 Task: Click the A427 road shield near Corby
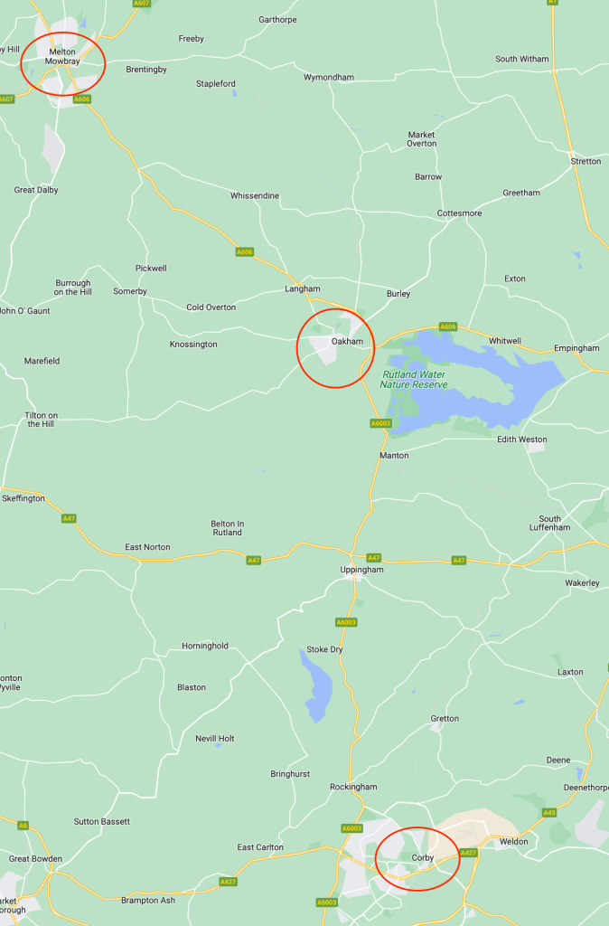[468, 852]
